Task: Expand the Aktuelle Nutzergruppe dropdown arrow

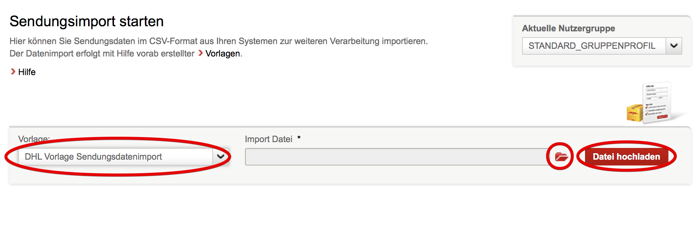Action: pos(674,46)
